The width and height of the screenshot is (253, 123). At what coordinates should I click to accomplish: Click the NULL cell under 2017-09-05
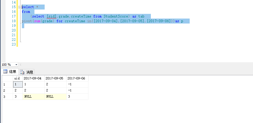click(x=55, y=97)
